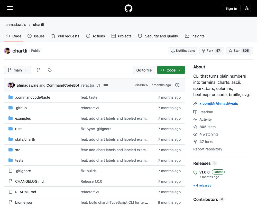Screen dimensions: 257x205
Task: Open the .gitignore file
Action: (x=23, y=171)
